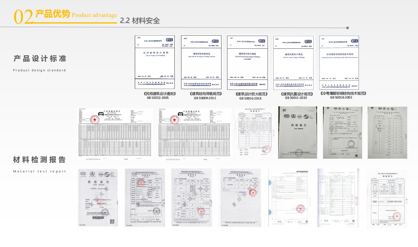Image resolution: width=418 pixels, height=247 pixels.
Task: Select caption 《民用建筑设计通则》
Action: (160, 94)
